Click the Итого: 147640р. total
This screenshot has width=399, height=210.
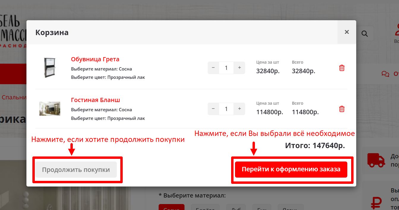315,146
